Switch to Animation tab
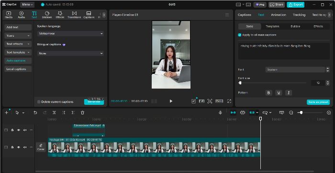Screen dimensions: 335x173 pyautogui.click(x=279, y=15)
